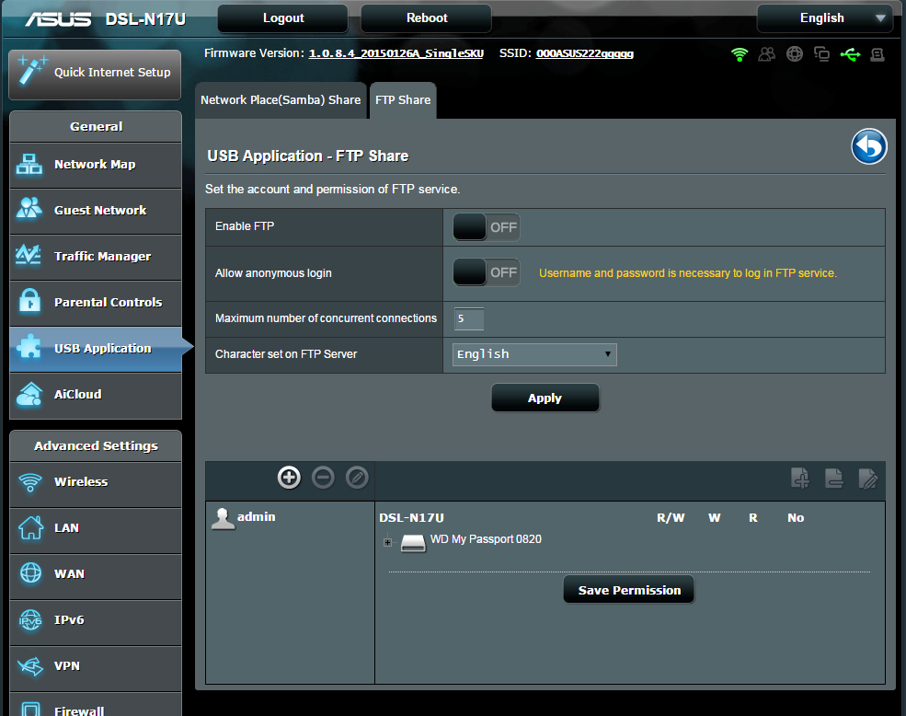Open the LAN settings menu
This screenshot has height=716, width=906.
click(x=96, y=528)
